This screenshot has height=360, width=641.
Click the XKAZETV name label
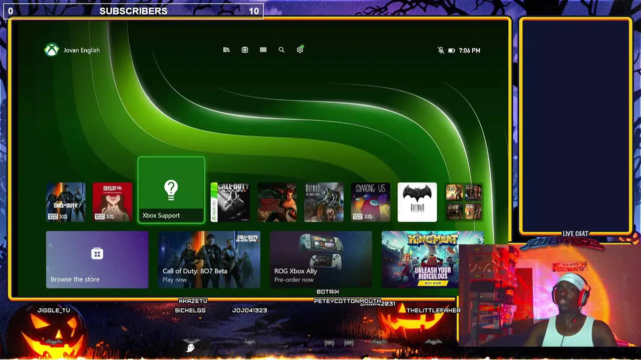(x=193, y=301)
